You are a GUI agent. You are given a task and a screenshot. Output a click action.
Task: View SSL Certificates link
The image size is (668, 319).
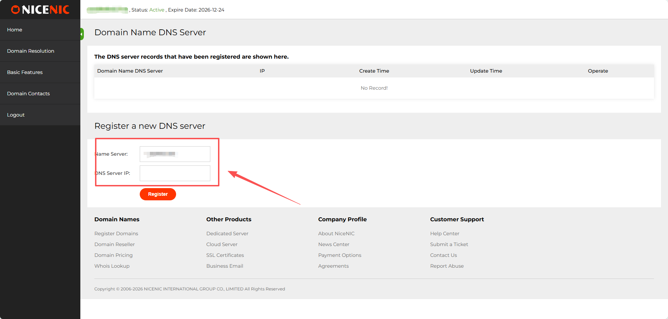(x=225, y=255)
